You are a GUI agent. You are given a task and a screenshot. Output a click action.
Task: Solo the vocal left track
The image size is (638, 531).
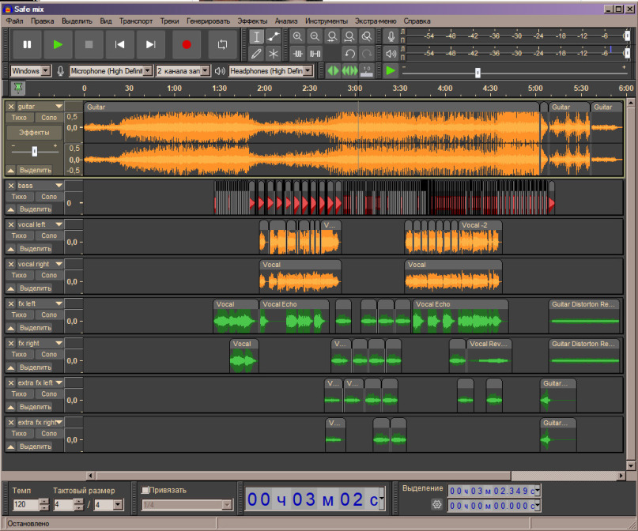49,236
